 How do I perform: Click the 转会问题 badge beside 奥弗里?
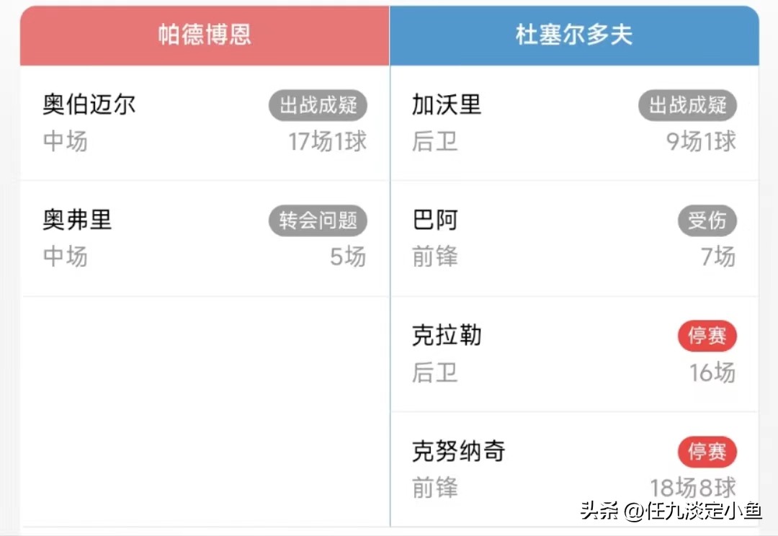(318, 221)
